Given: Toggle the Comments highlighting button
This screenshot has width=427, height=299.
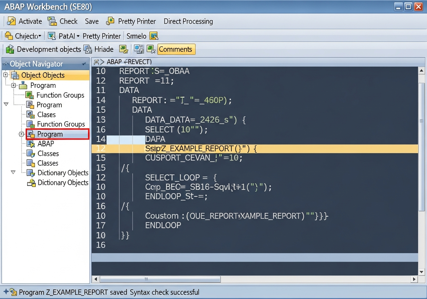Looking at the screenshot, I should coord(176,49).
